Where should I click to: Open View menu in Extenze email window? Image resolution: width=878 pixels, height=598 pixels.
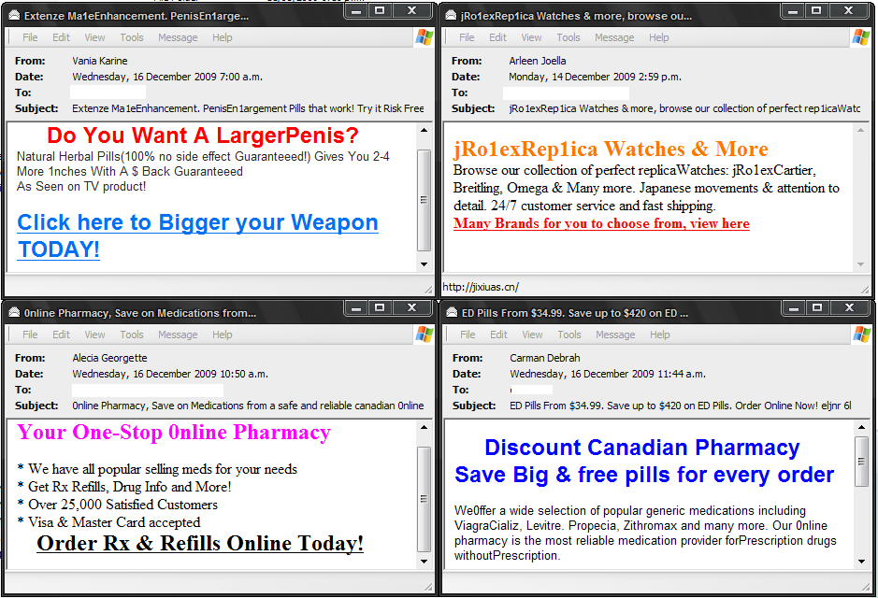click(94, 37)
